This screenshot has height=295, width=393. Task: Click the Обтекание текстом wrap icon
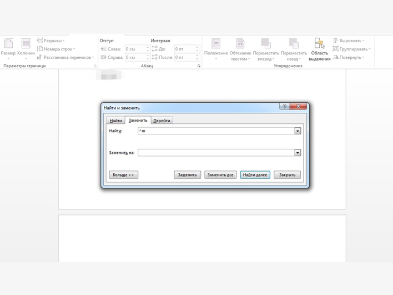click(x=240, y=43)
